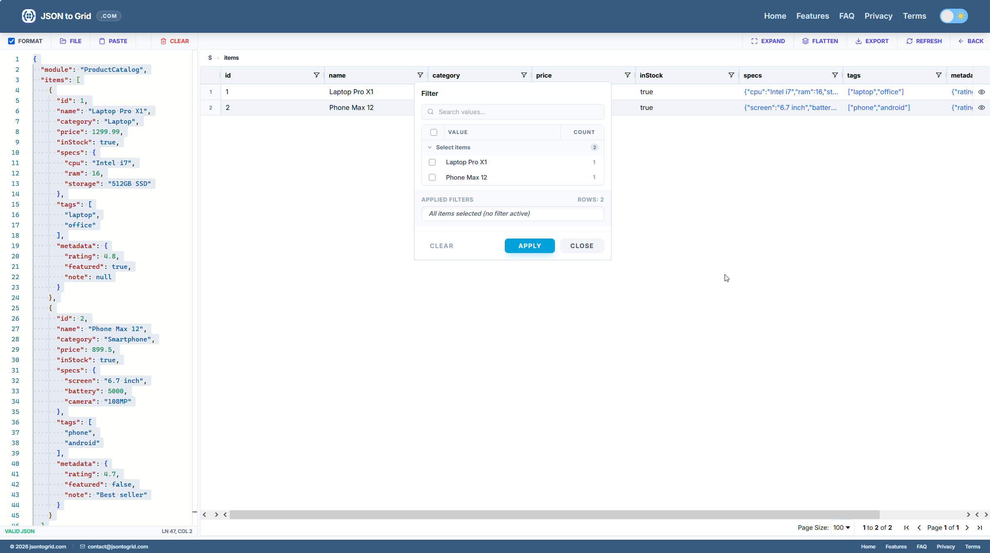
Task: Click the $ root breadcrumb
Action: coord(210,58)
